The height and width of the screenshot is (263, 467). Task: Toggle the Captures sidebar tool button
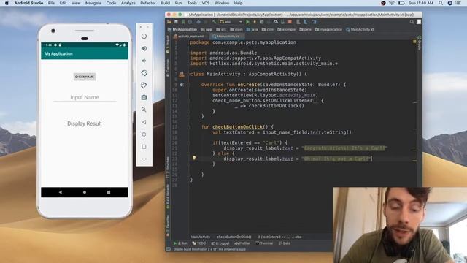[x=168, y=68]
